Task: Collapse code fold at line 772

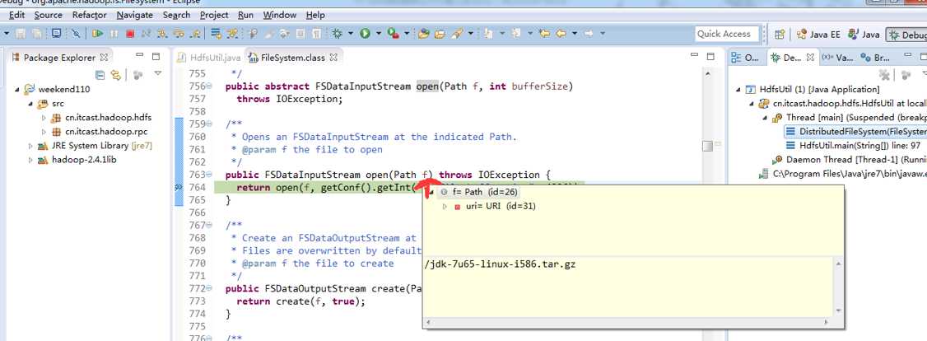Action: 210,288
